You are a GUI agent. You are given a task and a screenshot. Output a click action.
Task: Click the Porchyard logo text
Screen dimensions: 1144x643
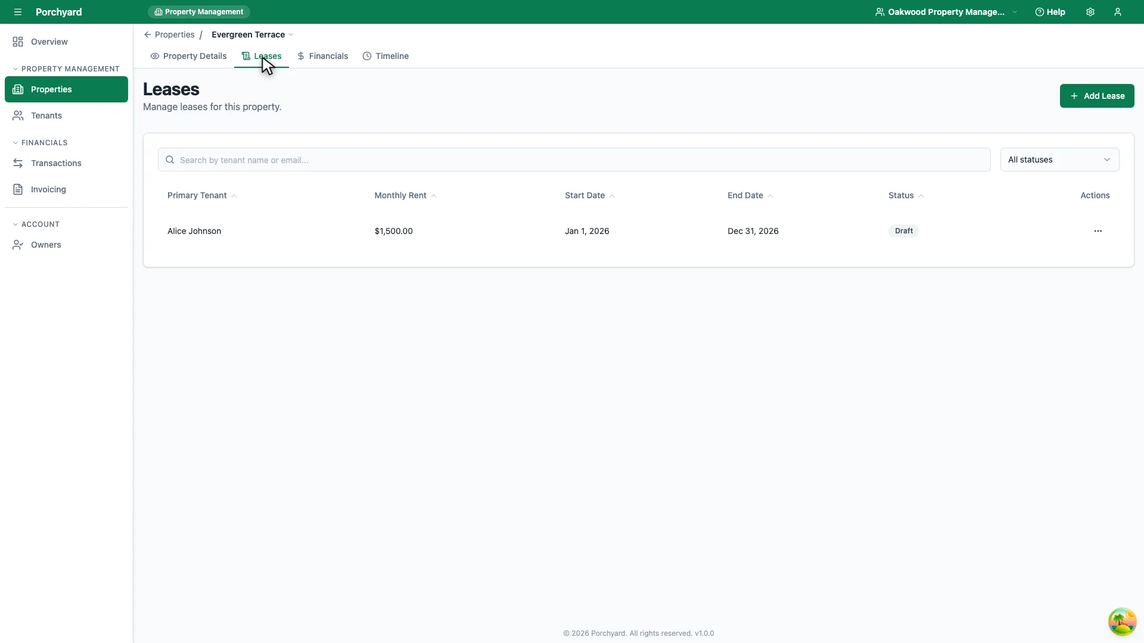tap(58, 12)
